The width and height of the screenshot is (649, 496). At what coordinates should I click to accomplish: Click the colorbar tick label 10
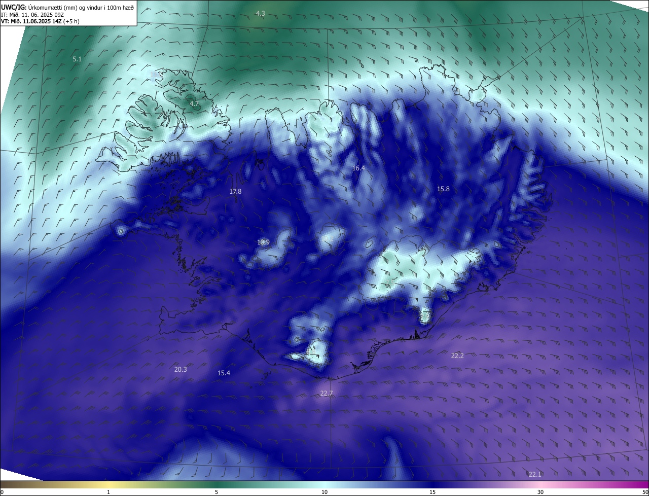point(324,492)
